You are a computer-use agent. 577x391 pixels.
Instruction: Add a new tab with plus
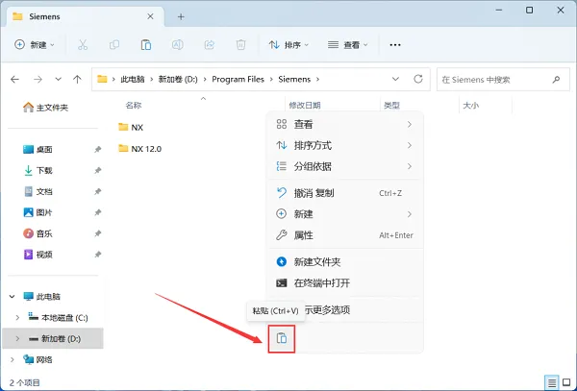pos(181,16)
